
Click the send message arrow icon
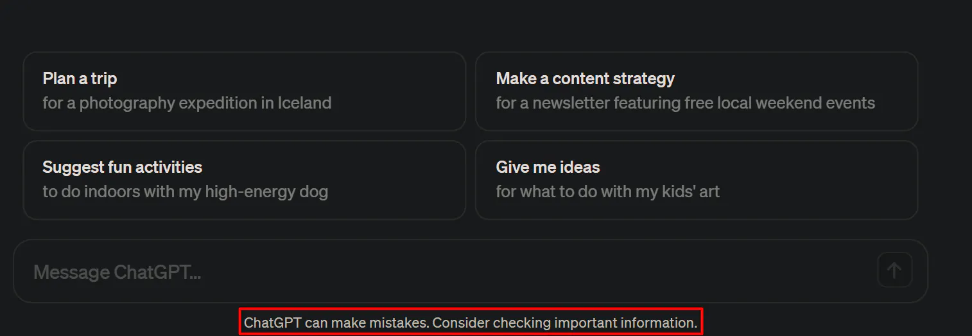tap(894, 270)
